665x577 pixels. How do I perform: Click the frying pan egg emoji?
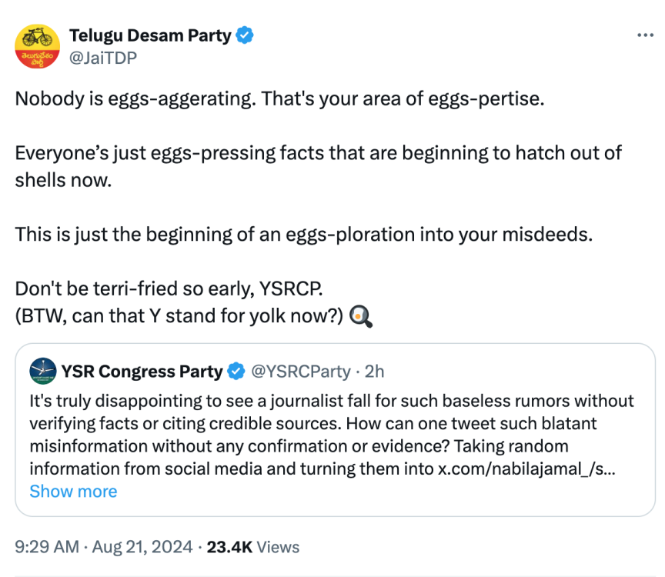tap(361, 316)
